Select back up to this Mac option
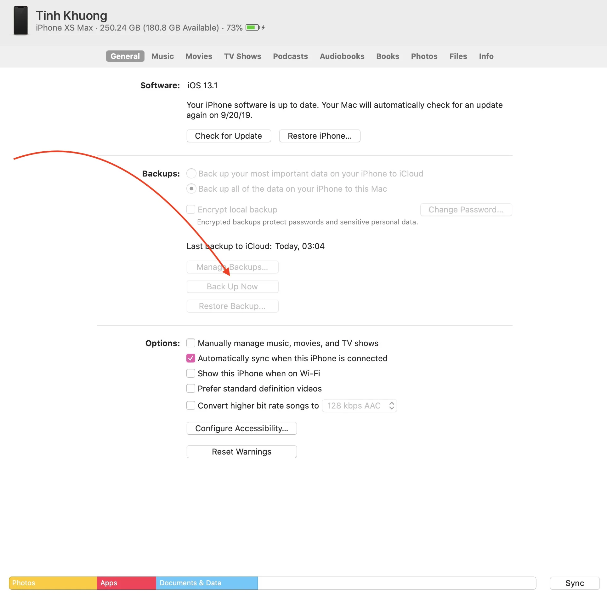Image resolution: width=607 pixels, height=597 pixels. pos(191,189)
